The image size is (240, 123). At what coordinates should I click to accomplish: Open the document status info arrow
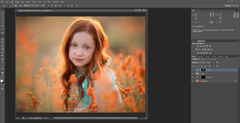47,118
